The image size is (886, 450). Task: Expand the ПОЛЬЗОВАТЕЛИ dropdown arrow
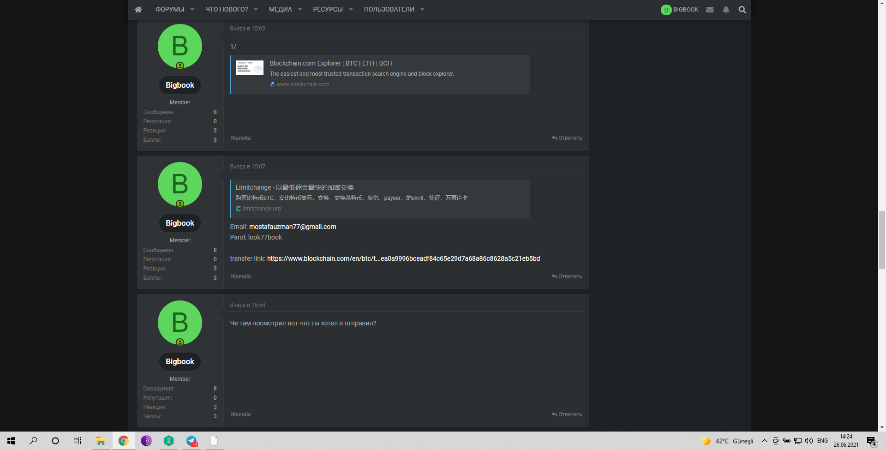(x=422, y=10)
